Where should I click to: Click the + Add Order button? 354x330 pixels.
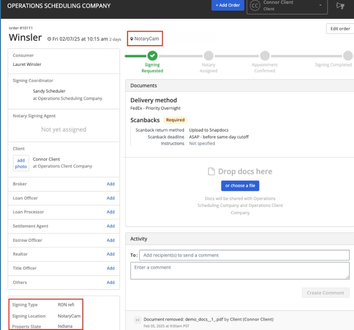click(x=228, y=5)
